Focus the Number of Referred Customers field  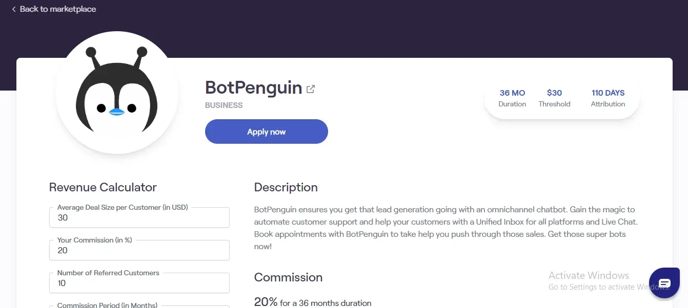[139, 283]
